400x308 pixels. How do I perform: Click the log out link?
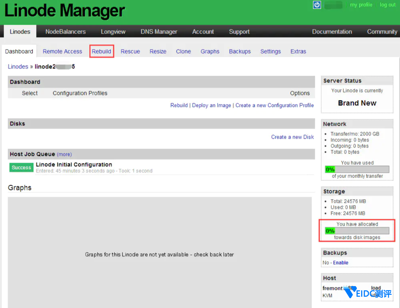(388, 5)
